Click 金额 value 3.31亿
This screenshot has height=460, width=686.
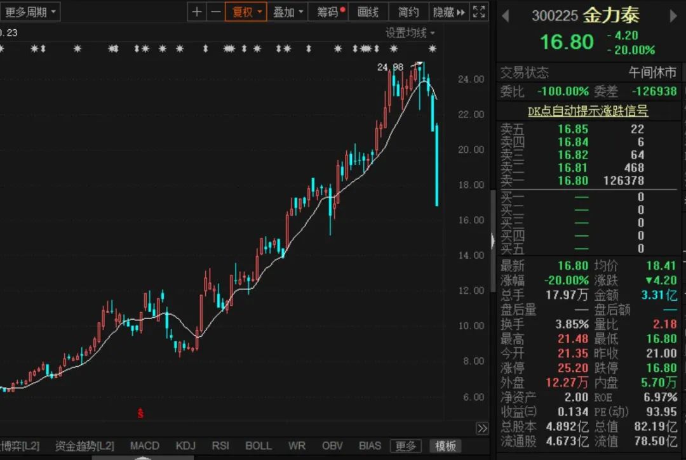pos(659,295)
